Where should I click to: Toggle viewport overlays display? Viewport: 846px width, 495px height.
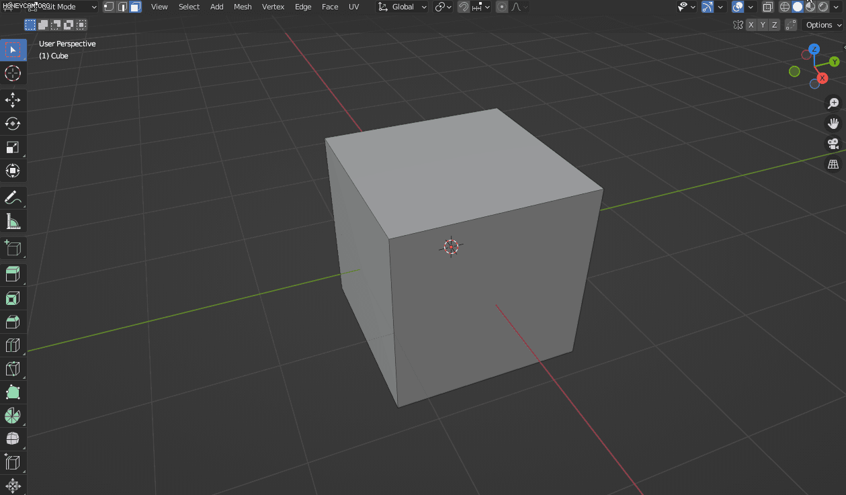pyautogui.click(x=738, y=7)
